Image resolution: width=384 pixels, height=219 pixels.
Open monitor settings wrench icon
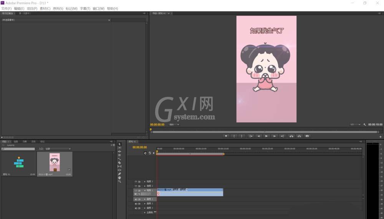coord(364,124)
